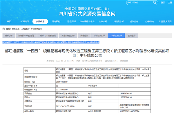Open 政策法规 navigation item
The height and width of the screenshot is (122, 174).
[103, 21]
